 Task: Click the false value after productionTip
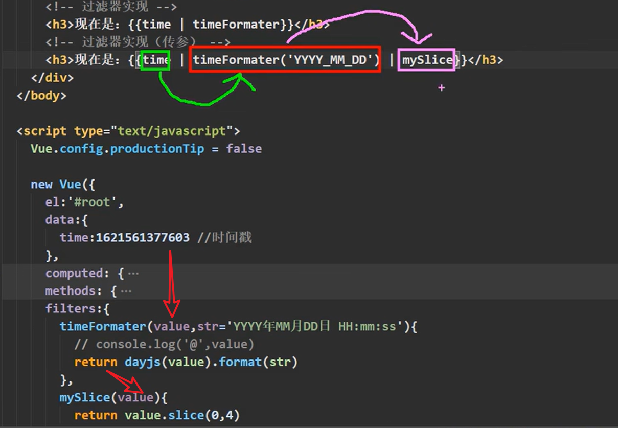[244, 149]
